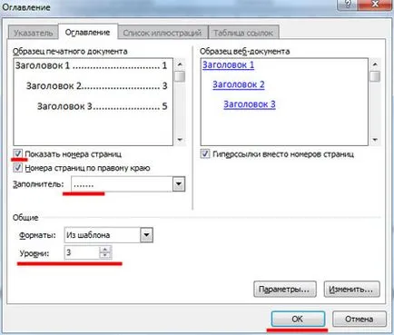Click web preview scrollbar up arrow
Image resolution: width=394 pixels, height=335 pixels.
[375, 64]
